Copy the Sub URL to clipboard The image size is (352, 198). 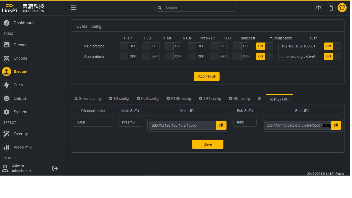coord(336,125)
